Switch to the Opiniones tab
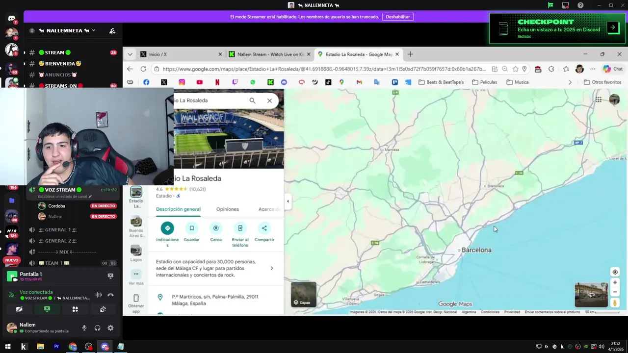The height and width of the screenshot is (353, 628). [x=228, y=209]
